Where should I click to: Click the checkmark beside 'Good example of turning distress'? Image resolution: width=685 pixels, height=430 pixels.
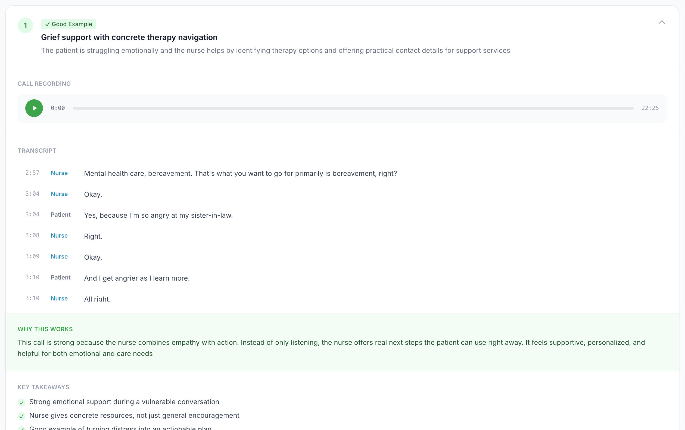[21, 428]
